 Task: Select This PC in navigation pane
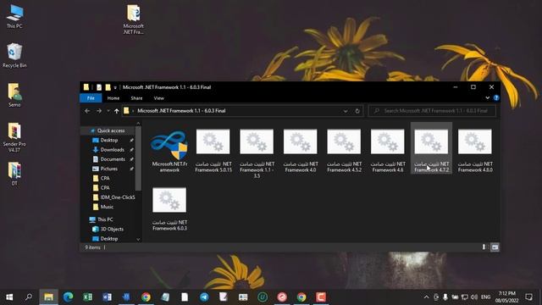click(x=105, y=219)
